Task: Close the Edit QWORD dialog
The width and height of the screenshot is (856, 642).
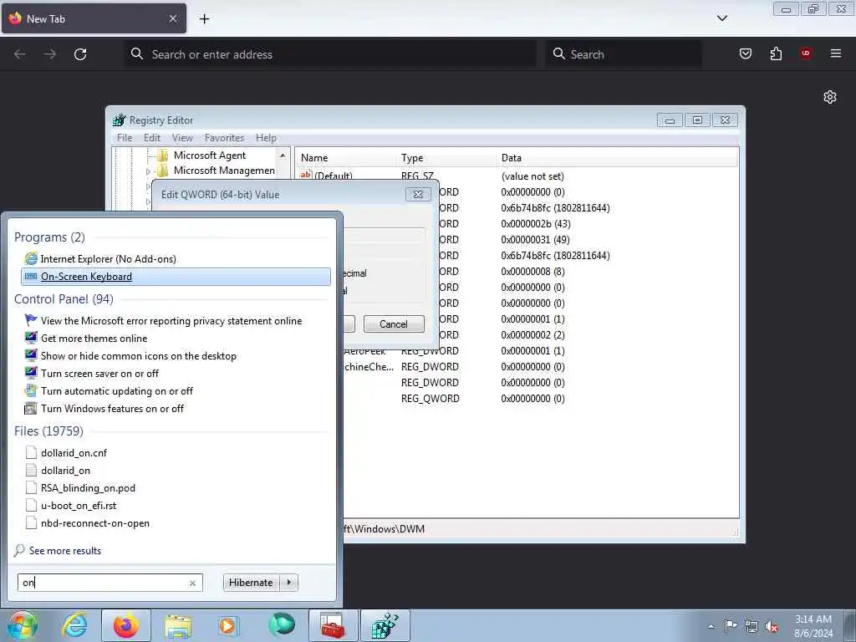Action: coord(418,194)
